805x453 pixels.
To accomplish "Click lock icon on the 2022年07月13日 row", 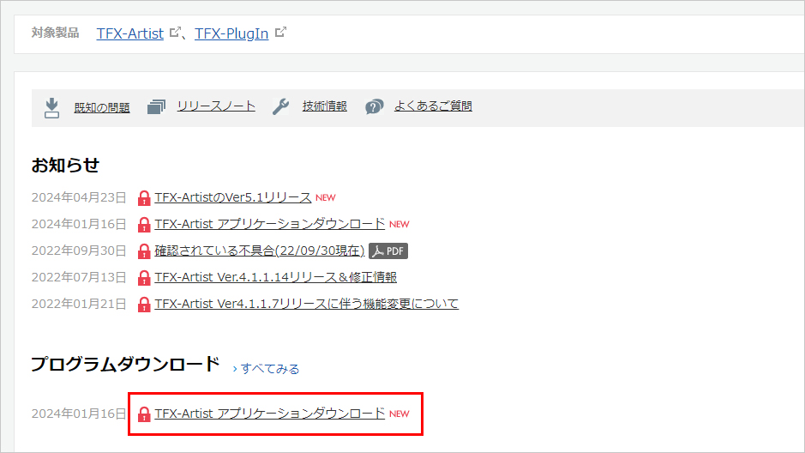I will coord(144,278).
